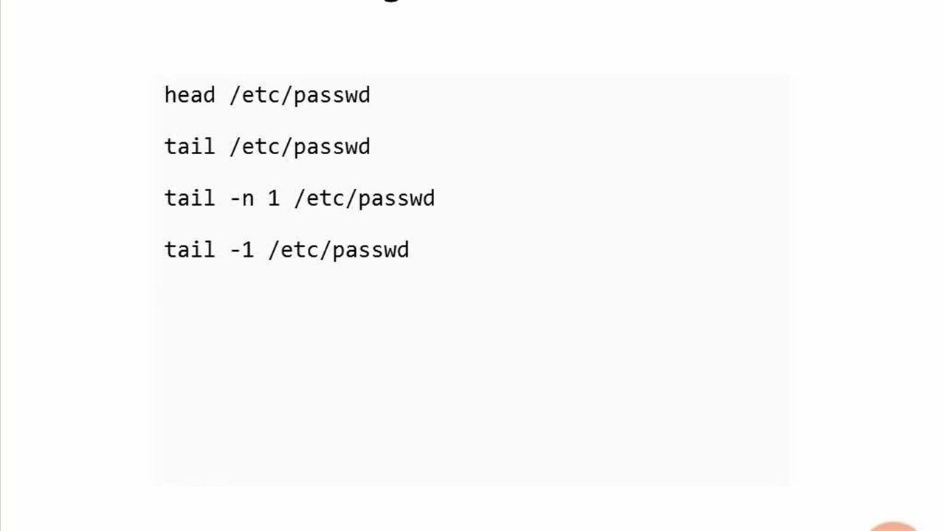945x531 pixels.
Task: Click "tail" in the "tail -n 1" line
Action: point(190,198)
